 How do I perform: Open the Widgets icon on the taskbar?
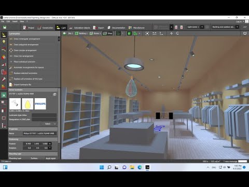click(x=5, y=167)
